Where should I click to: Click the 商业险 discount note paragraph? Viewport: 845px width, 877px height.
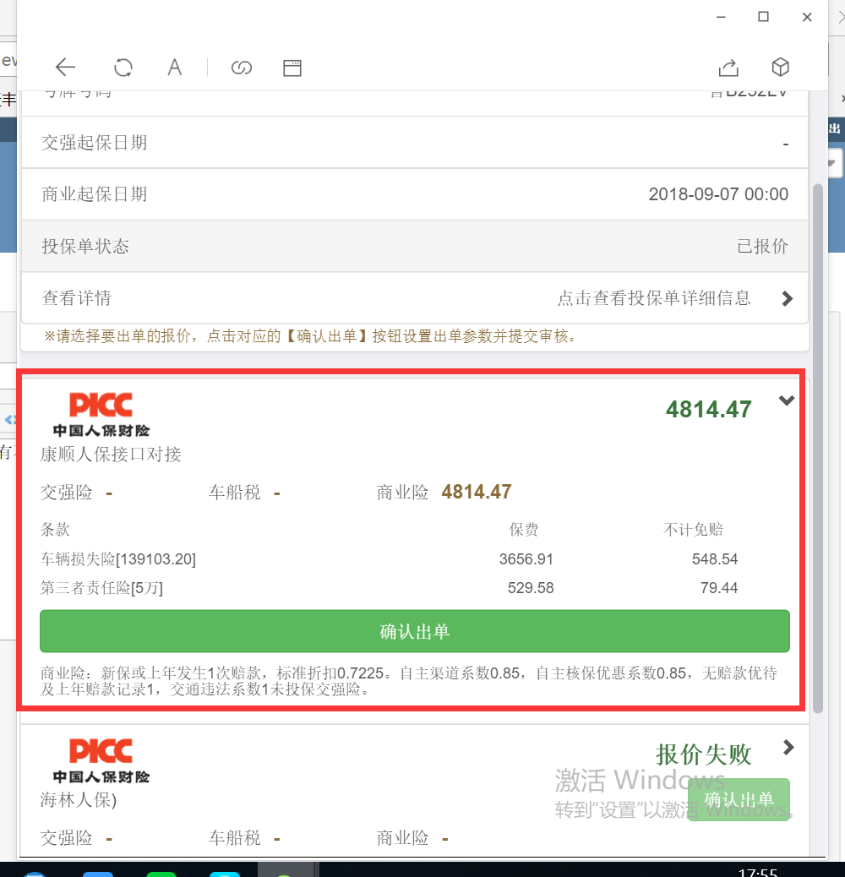[409, 681]
